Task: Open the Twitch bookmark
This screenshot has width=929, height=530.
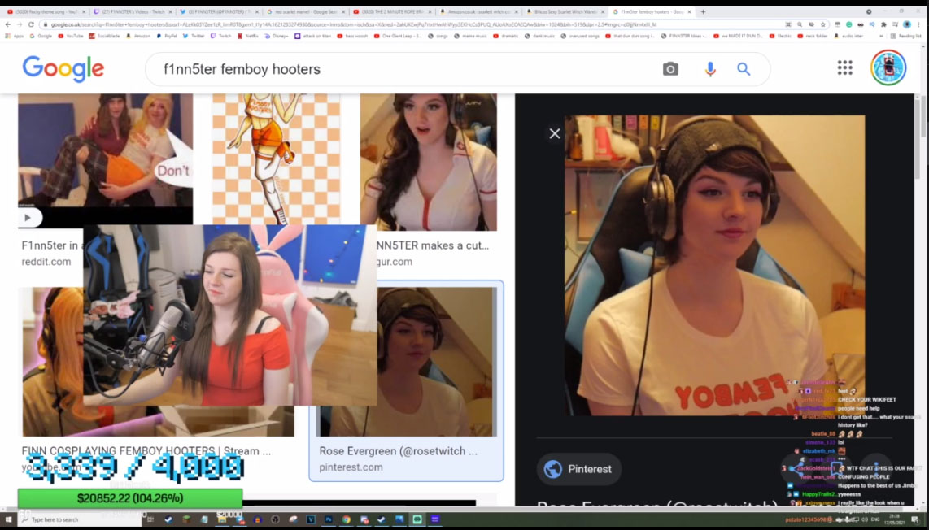Action: [221, 36]
